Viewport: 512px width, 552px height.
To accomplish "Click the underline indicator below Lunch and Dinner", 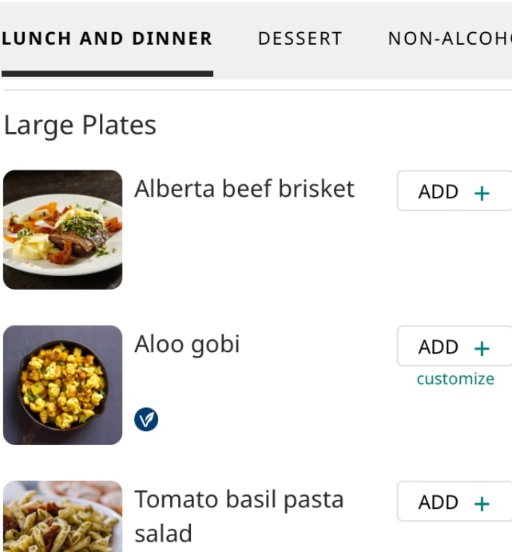I will coord(107,74).
